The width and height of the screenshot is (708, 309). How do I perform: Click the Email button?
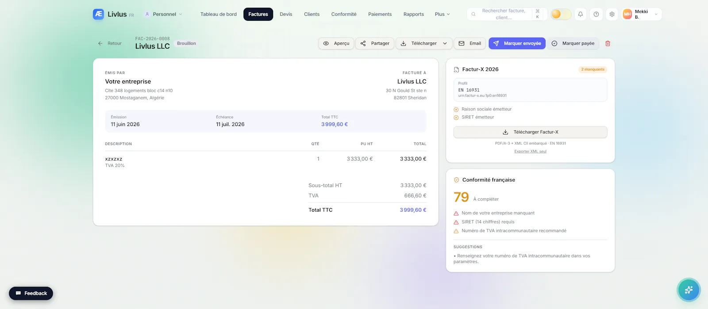(470, 43)
